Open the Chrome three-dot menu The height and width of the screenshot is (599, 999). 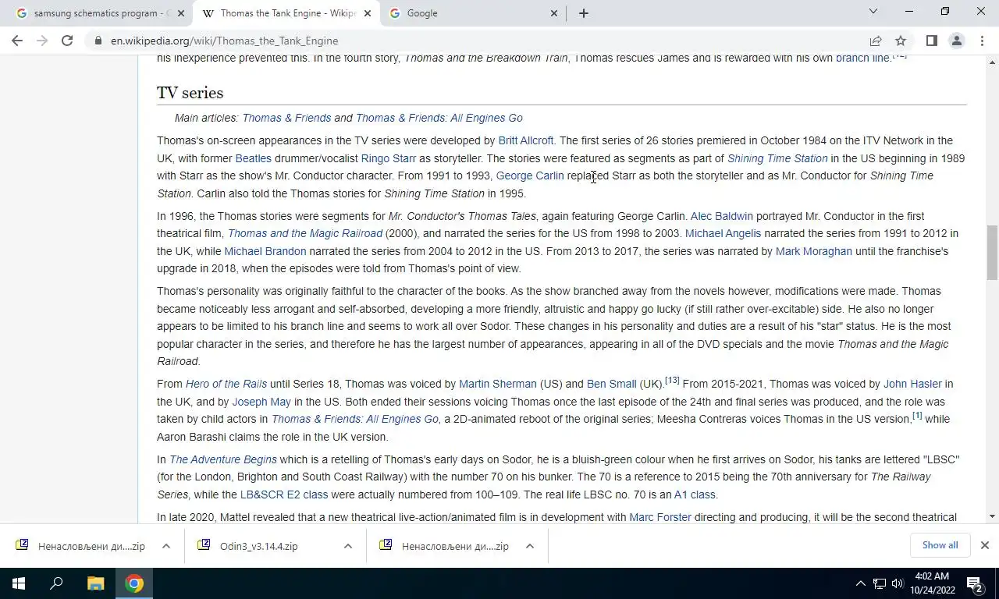(982, 41)
